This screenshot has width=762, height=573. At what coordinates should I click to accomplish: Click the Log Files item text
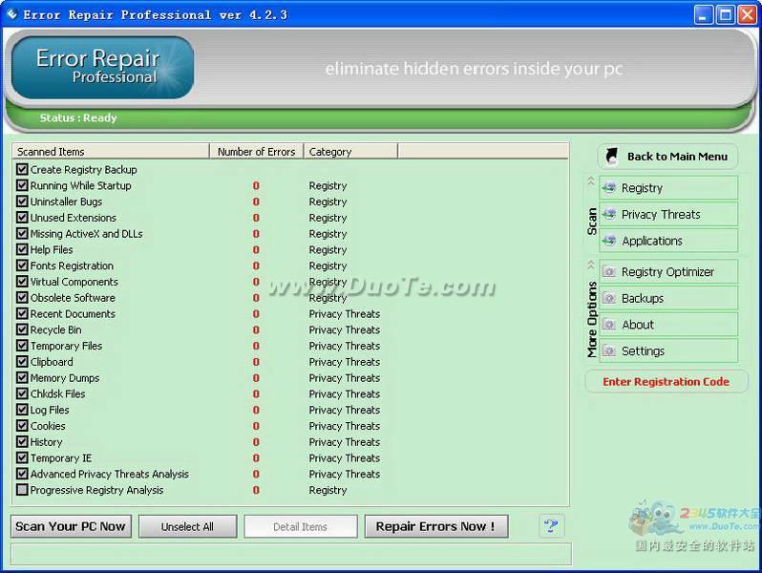[x=50, y=410]
